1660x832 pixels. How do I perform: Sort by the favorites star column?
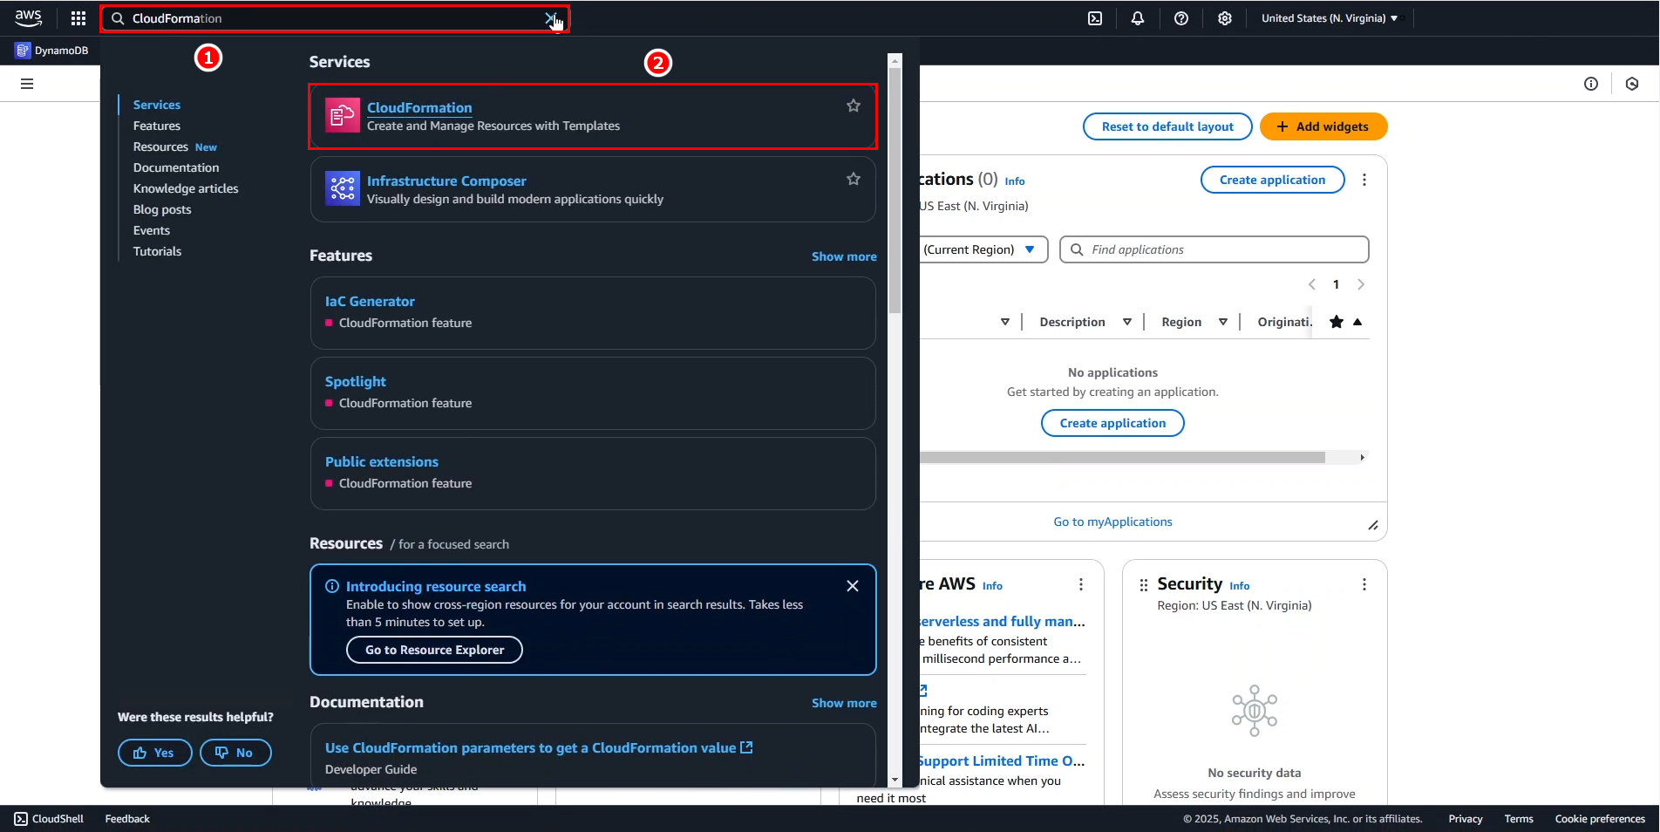coord(1345,322)
